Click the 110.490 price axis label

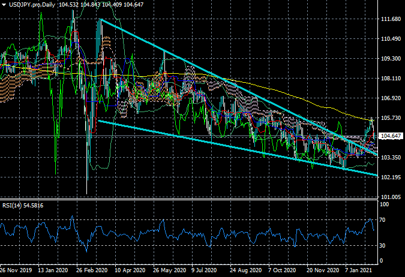(391, 39)
